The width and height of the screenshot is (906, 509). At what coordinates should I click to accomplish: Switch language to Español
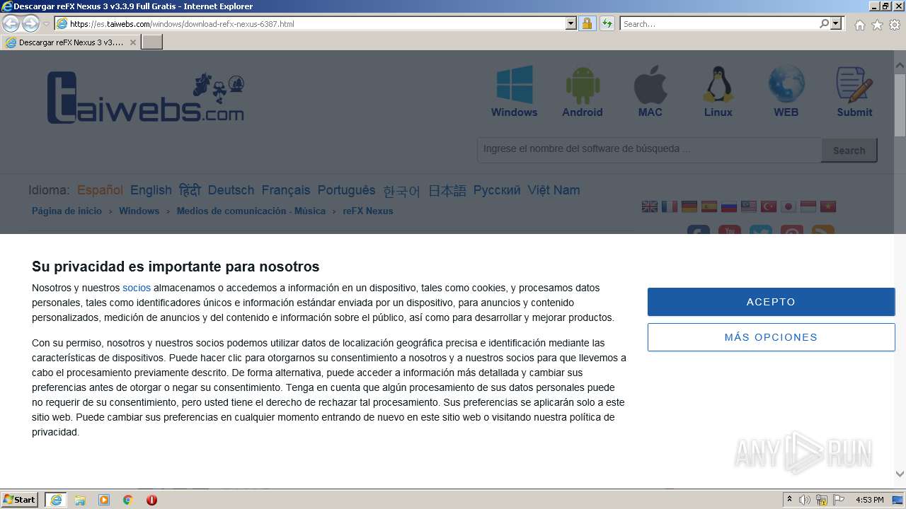[x=100, y=190]
